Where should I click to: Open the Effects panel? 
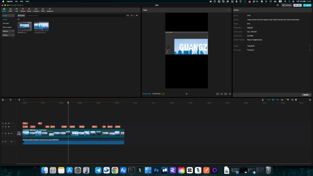[x=29, y=9]
